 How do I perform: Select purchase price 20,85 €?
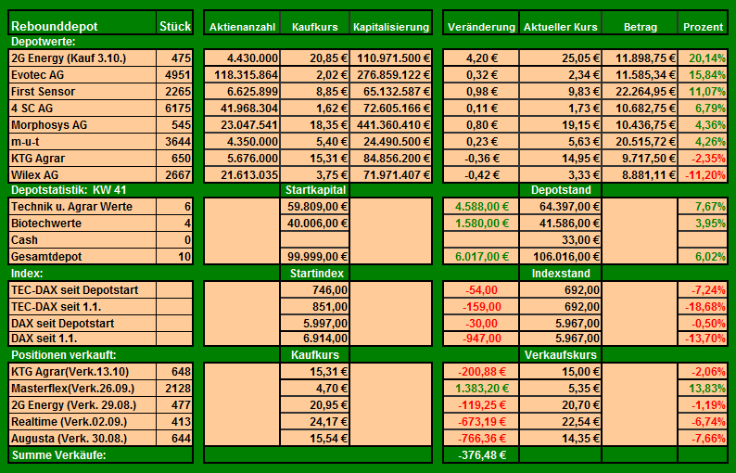click(x=315, y=58)
